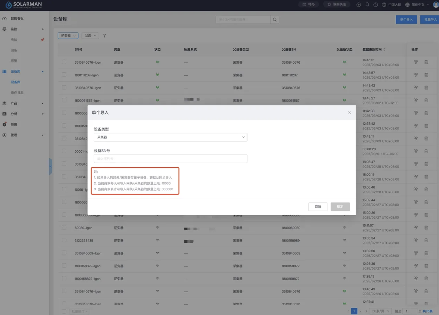Click the trash icon for the 14:45:51 row

click(x=426, y=62)
